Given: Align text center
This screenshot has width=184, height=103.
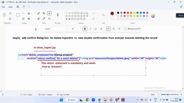Looking at the screenshot, I should pos(114,29).
